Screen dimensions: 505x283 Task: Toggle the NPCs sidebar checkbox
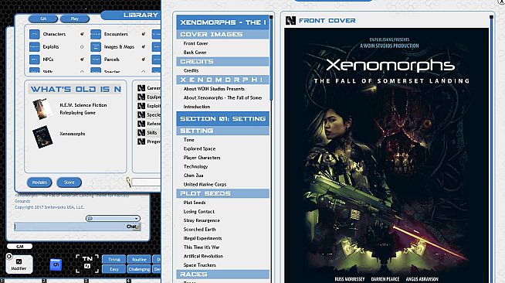[x=82, y=60]
